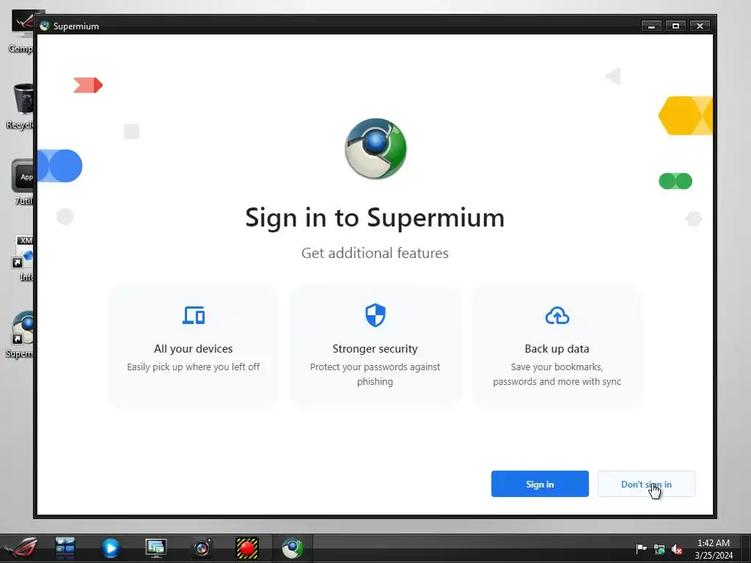This screenshot has width=751, height=563.
Task: Click Easily pick up where you left off
Action: [194, 367]
